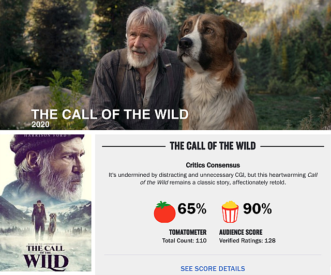The height and width of the screenshot is (275, 331).
Task: Click the critics consensus description paragraph
Action: point(213,178)
